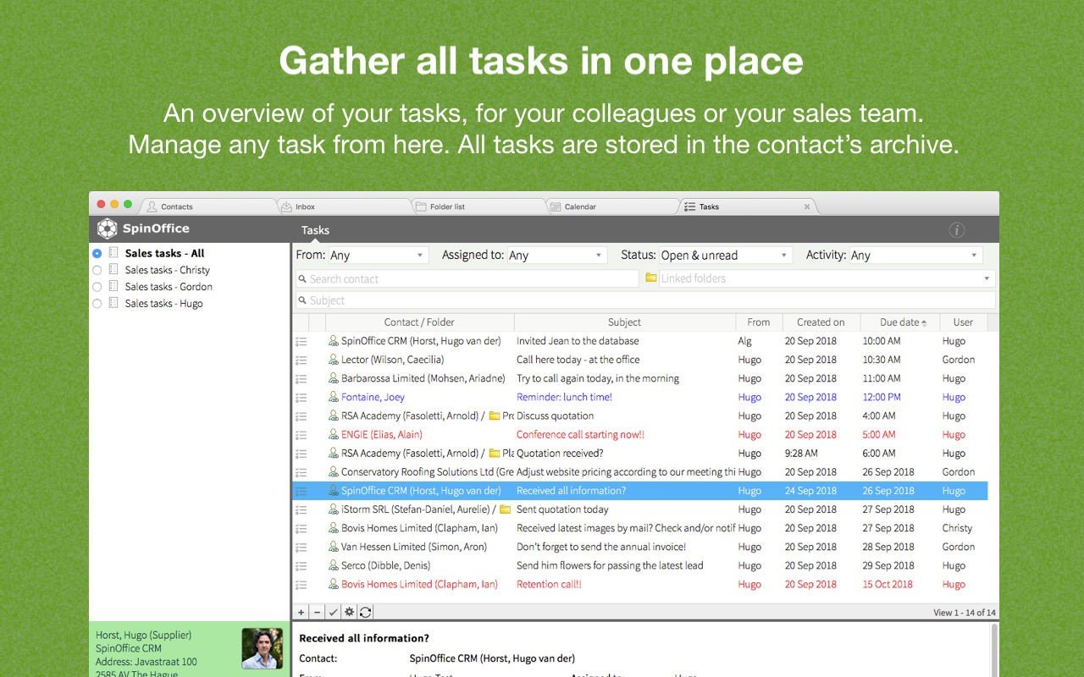Sort by User column header
Viewport: 1084px width, 677px height.
pos(963,322)
